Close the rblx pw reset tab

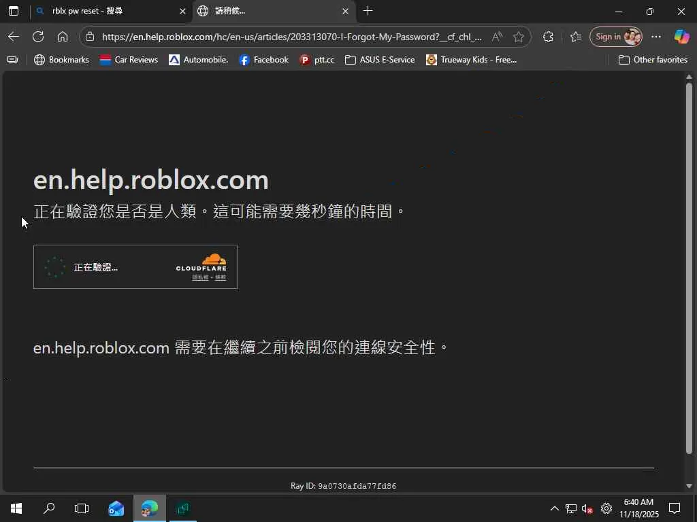[182, 12]
